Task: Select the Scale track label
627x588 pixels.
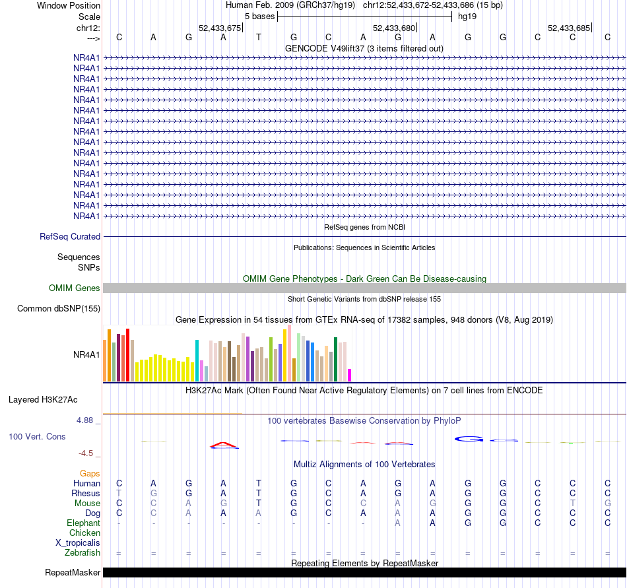Action: 89,16
